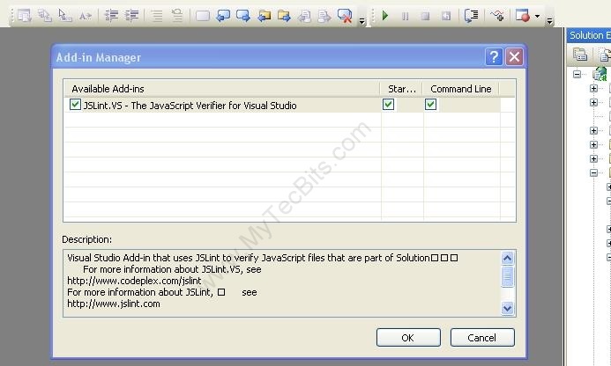The width and height of the screenshot is (611, 366).
Task: Click the description scrollbar thumb
Action: click(x=507, y=277)
